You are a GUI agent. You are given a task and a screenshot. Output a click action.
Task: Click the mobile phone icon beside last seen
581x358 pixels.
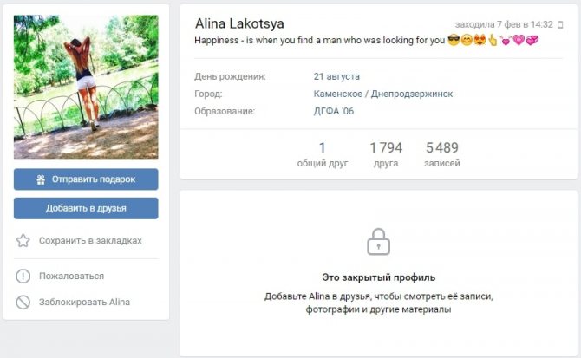560,25
